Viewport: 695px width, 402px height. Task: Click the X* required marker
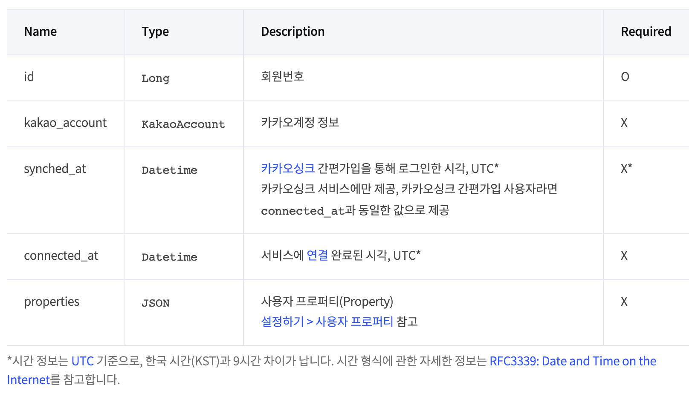[x=626, y=169]
